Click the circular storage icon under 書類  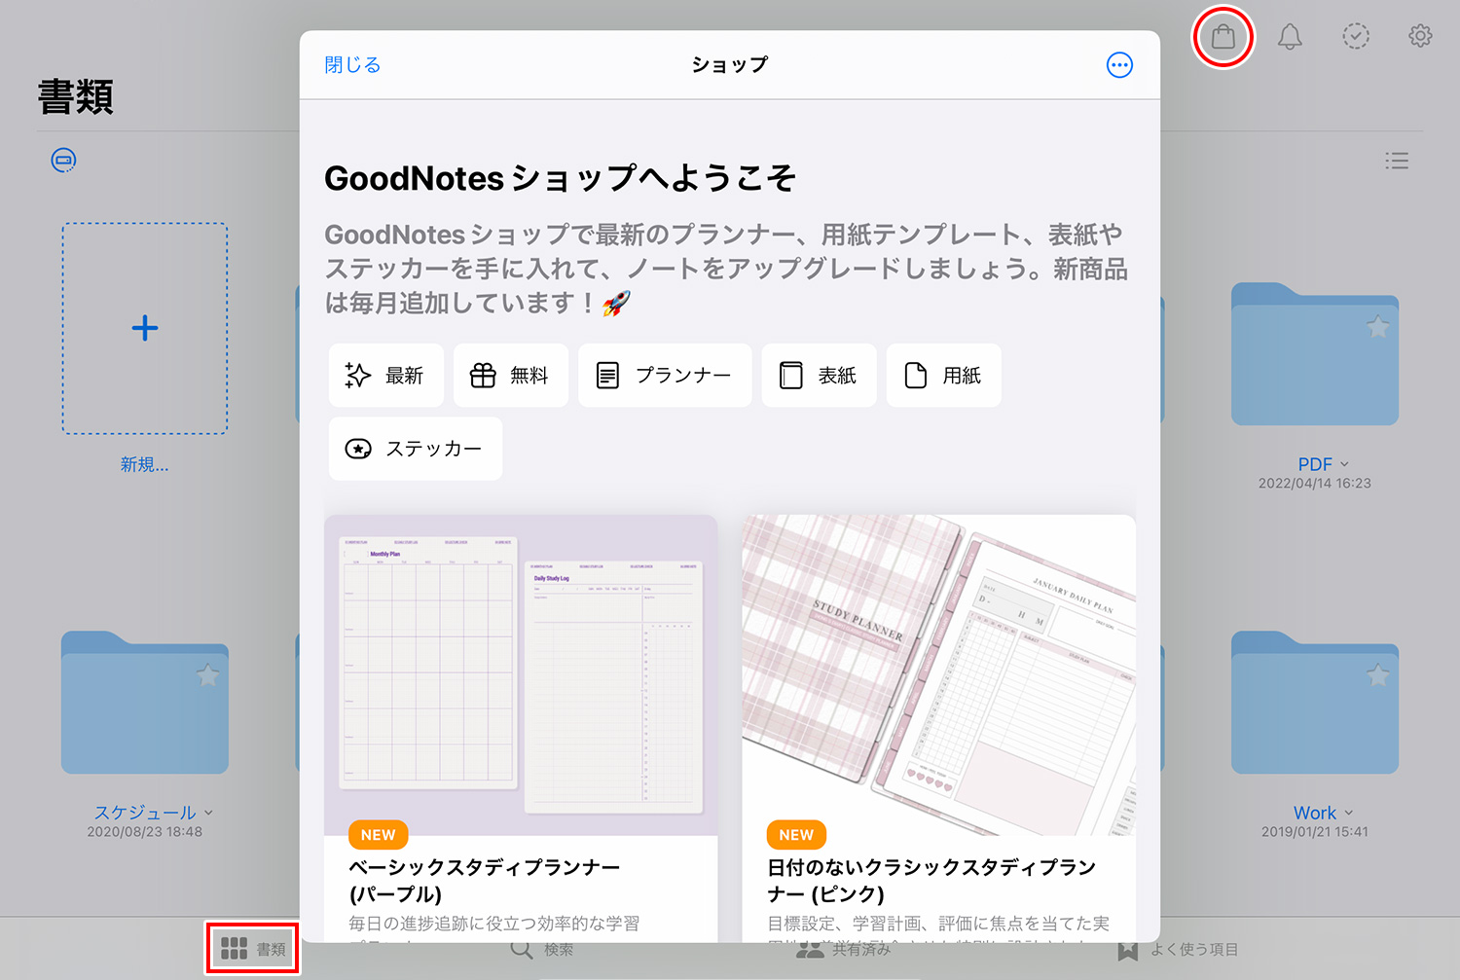click(x=63, y=161)
